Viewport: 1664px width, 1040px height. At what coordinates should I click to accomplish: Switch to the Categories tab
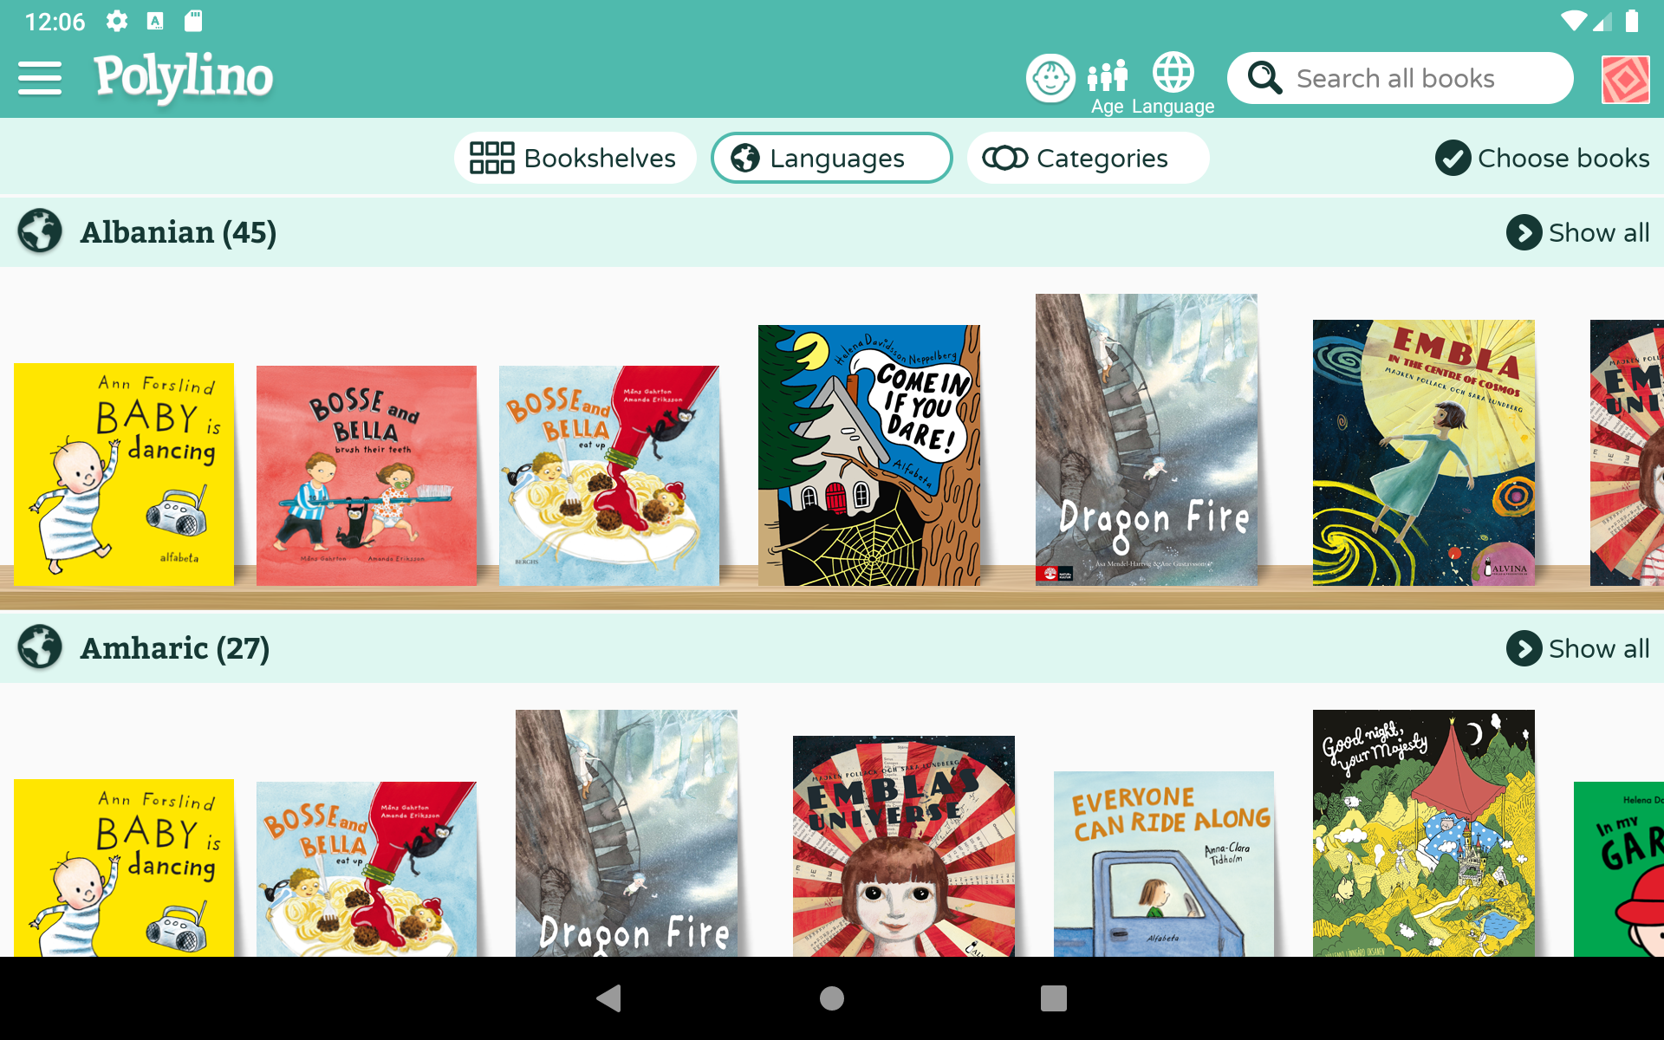pos(1088,158)
